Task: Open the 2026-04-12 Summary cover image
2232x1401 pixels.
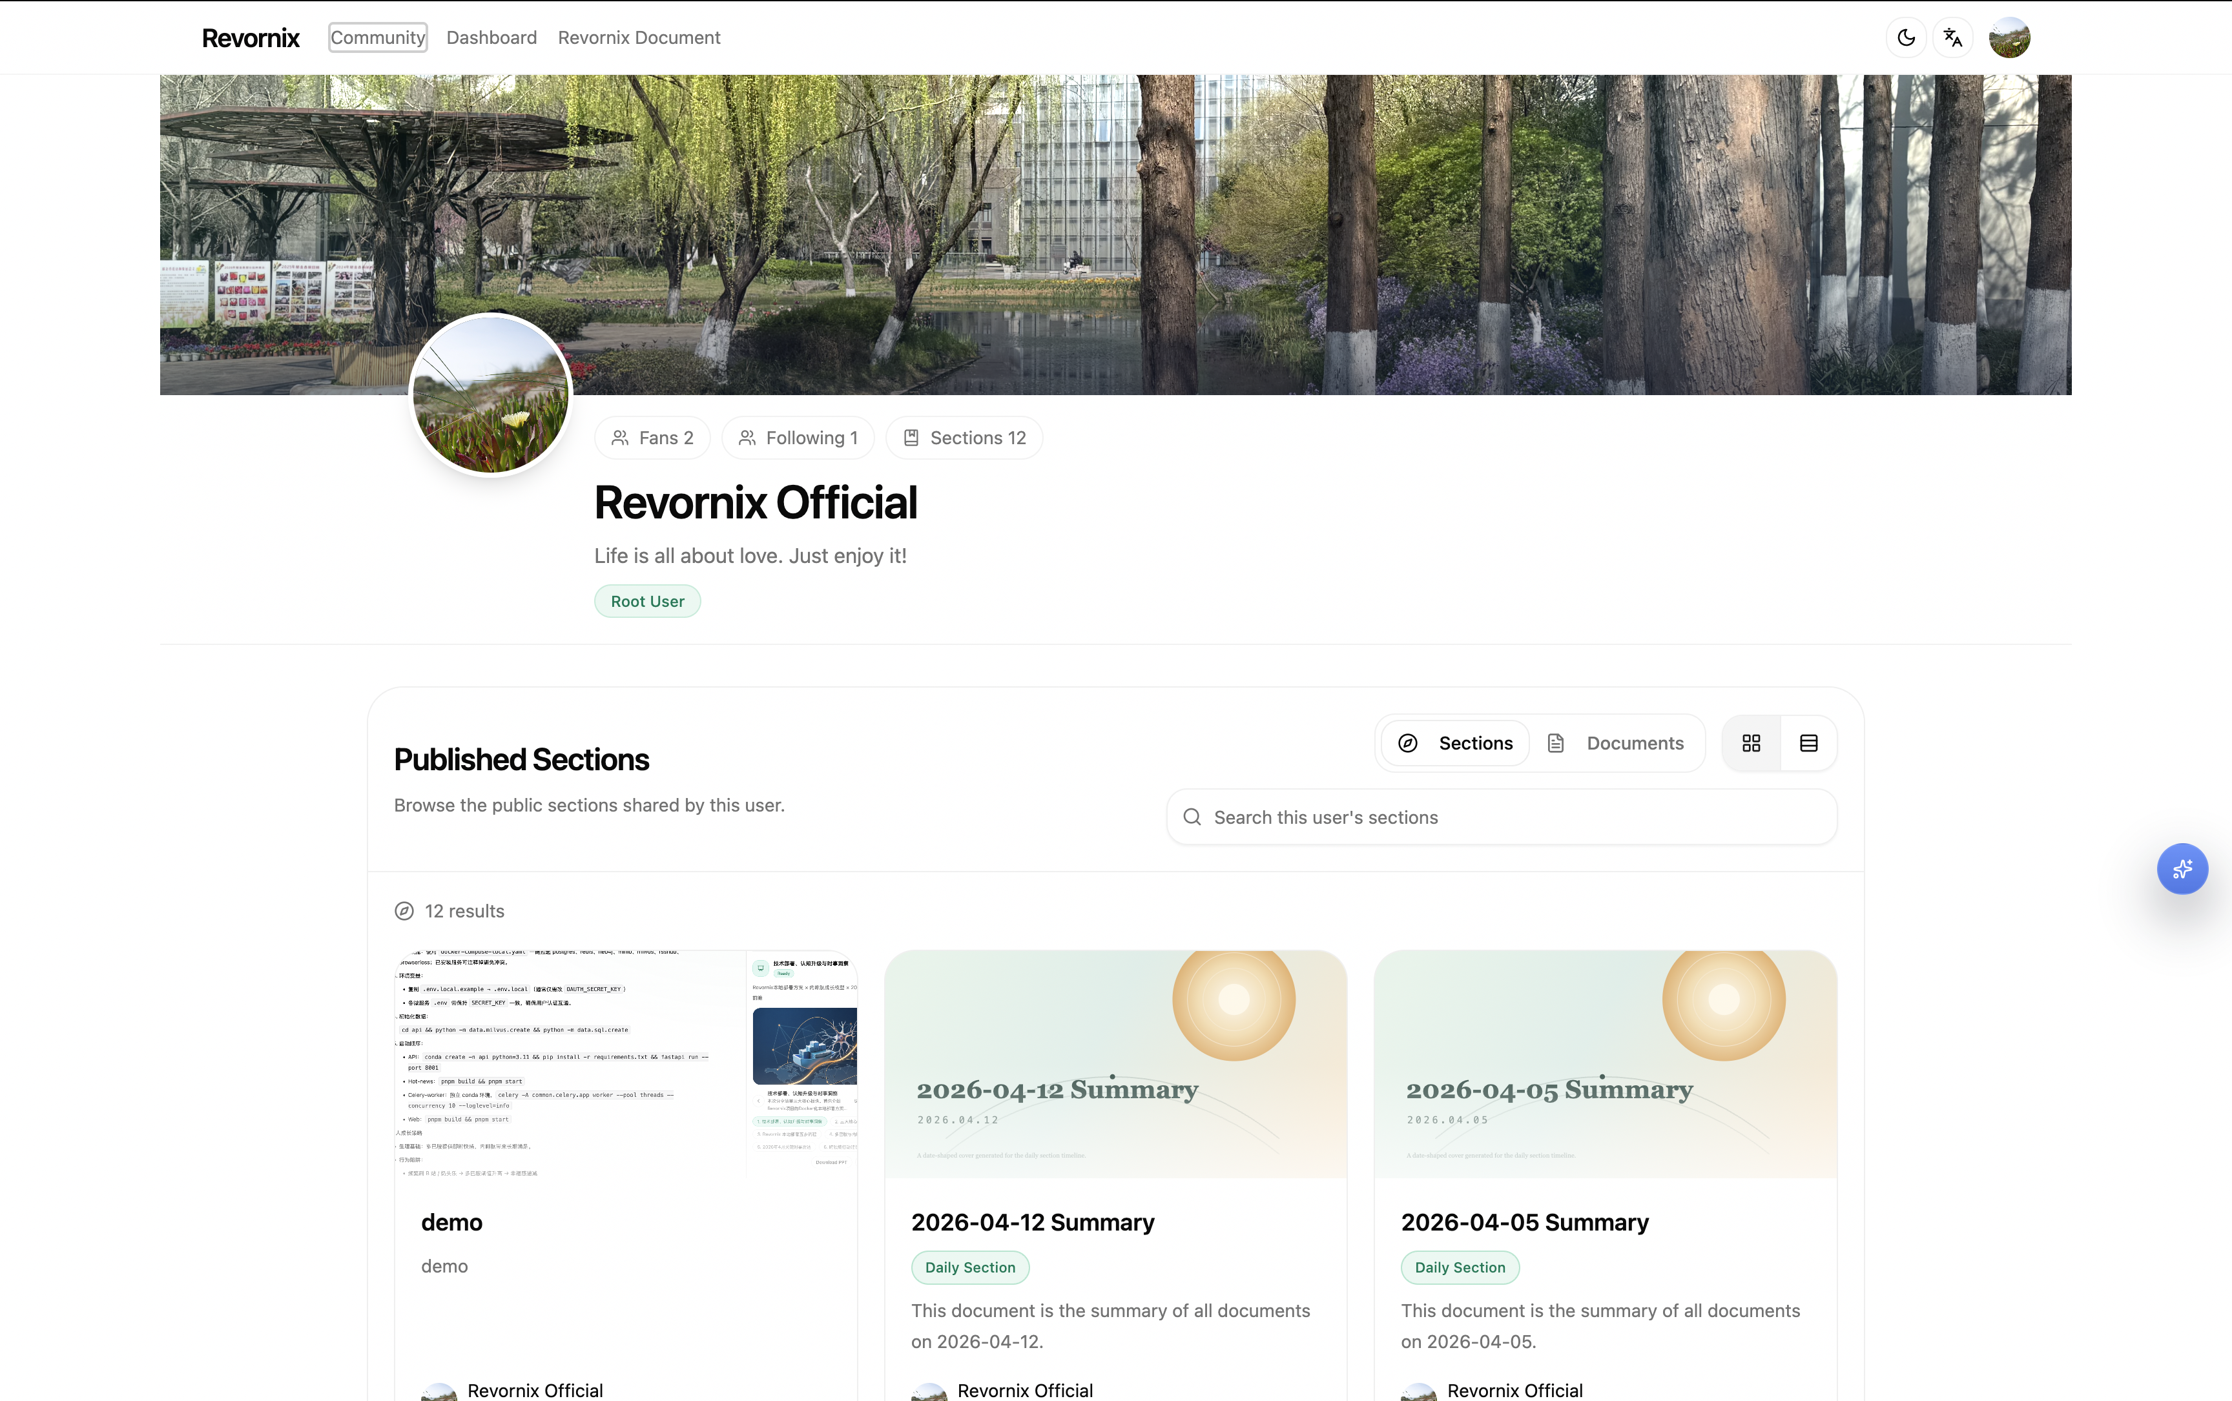Action: click(x=1115, y=1064)
